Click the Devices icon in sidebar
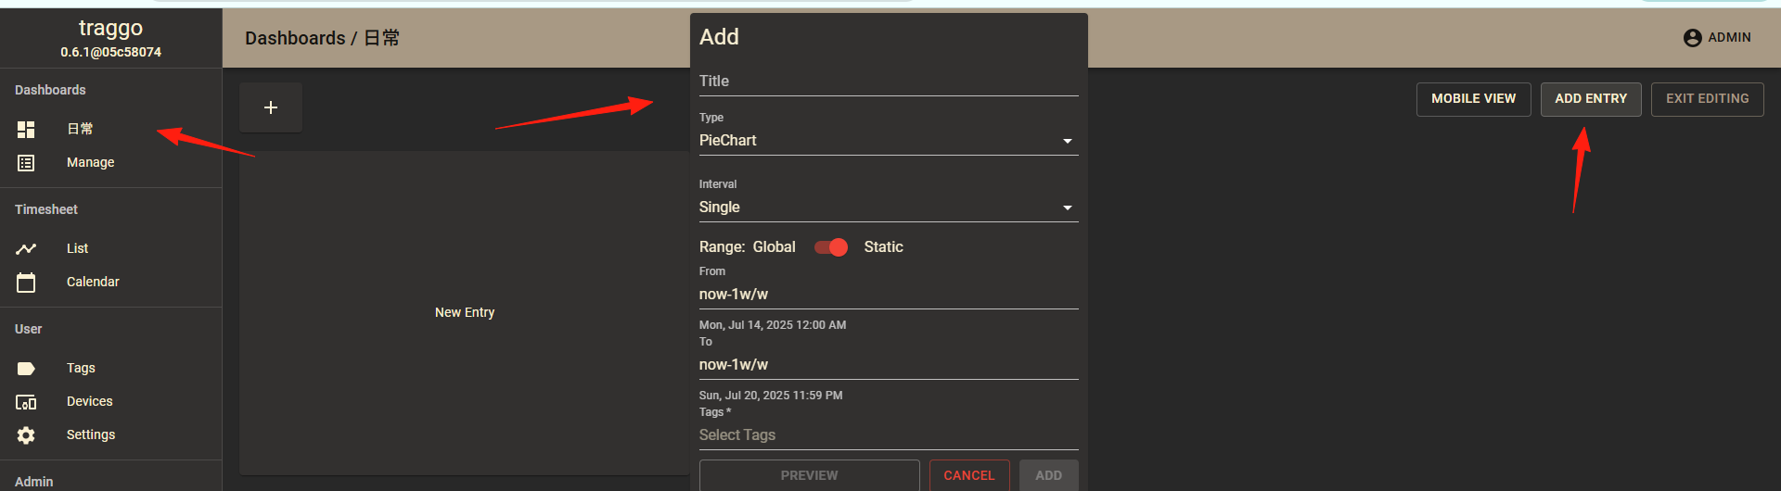Viewport: 1781px width, 491px height. tap(26, 402)
